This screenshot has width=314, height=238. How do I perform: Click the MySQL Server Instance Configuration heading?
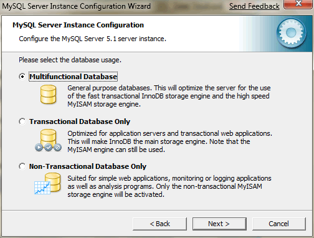click(78, 25)
